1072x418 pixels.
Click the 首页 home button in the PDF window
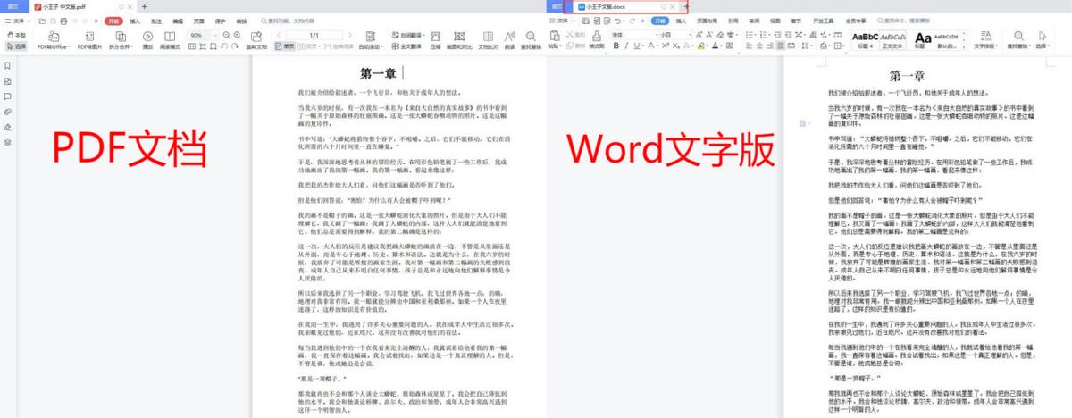(x=13, y=6)
